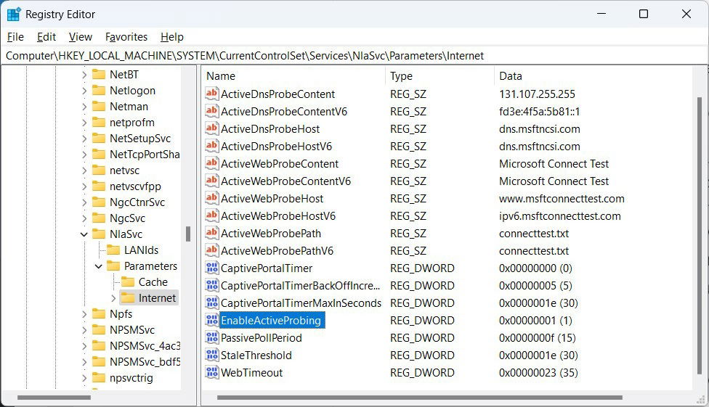Open the File menu
Viewport: 709px width, 407px height.
[x=15, y=36]
